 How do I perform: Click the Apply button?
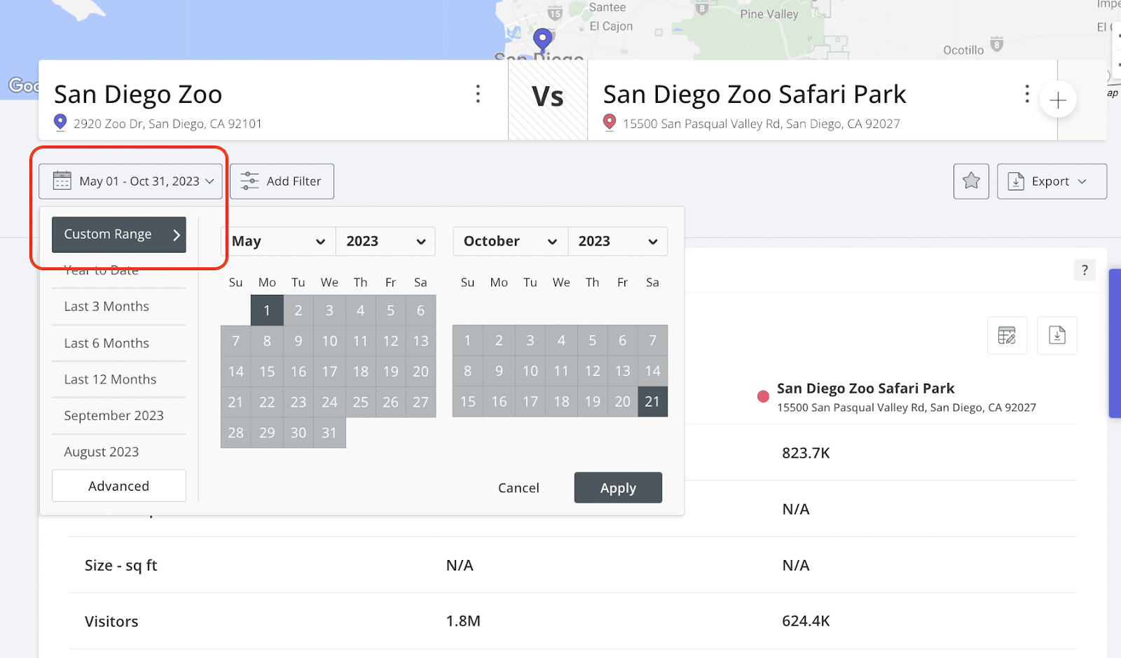pyautogui.click(x=618, y=488)
